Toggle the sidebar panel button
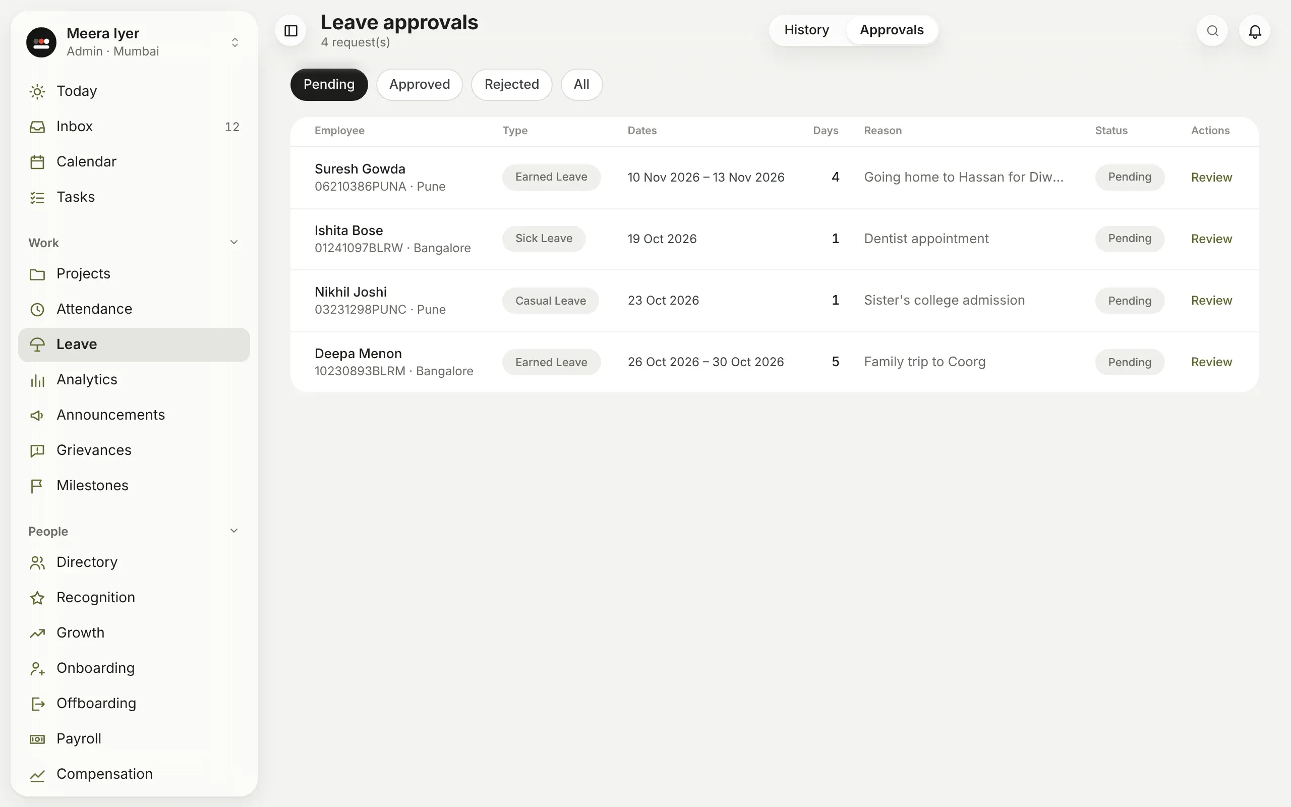This screenshot has width=1291, height=807. point(291,31)
